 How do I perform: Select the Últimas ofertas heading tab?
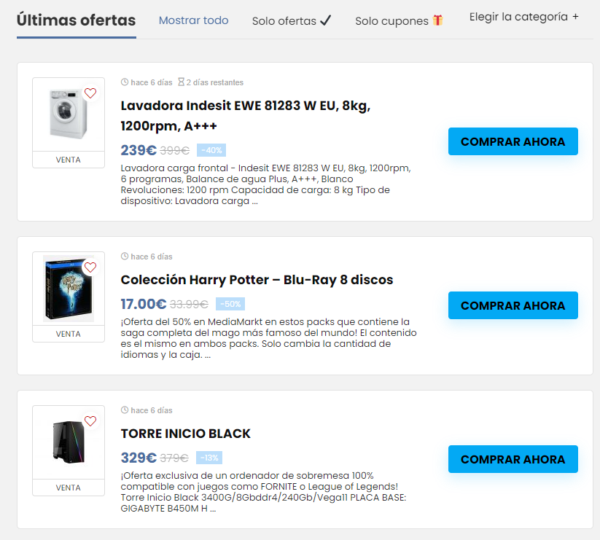pos(76,20)
